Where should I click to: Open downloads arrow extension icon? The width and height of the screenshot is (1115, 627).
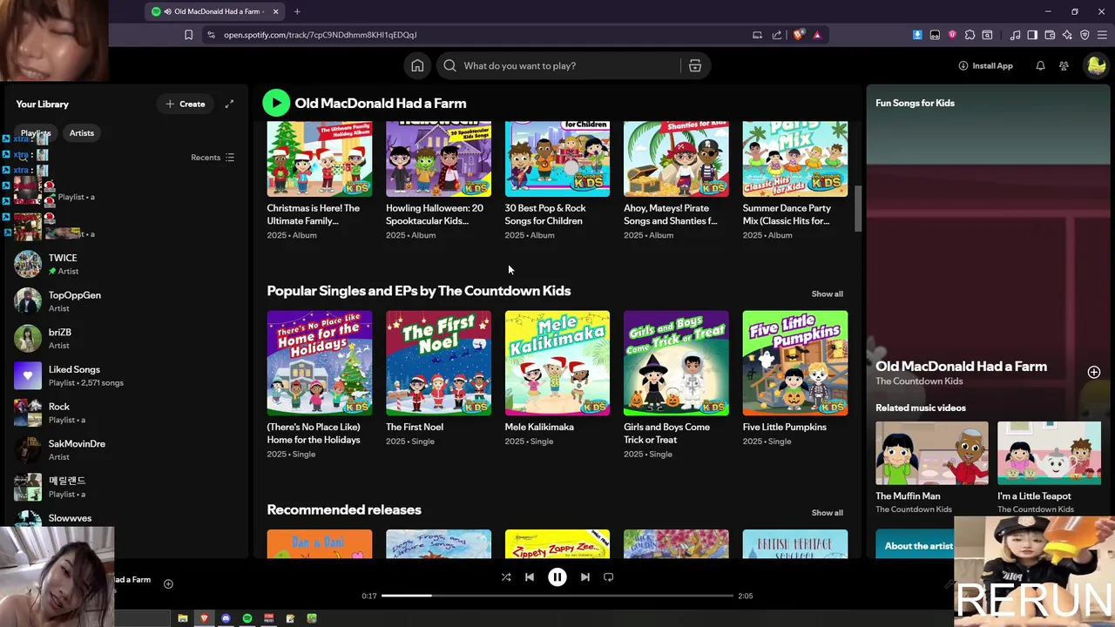click(917, 35)
